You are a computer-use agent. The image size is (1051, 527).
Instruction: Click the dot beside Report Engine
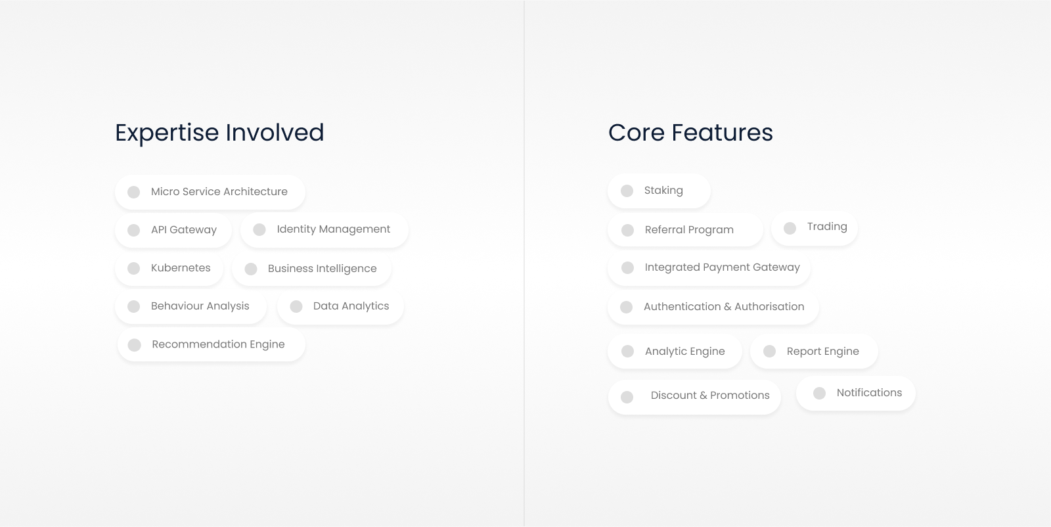[x=769, y=352]
